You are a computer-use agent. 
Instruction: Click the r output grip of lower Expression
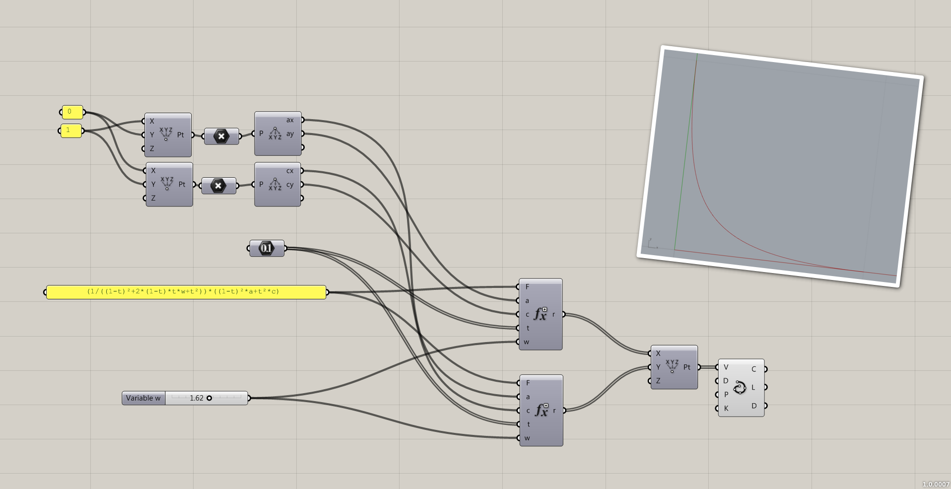click(x=565, y=410)
